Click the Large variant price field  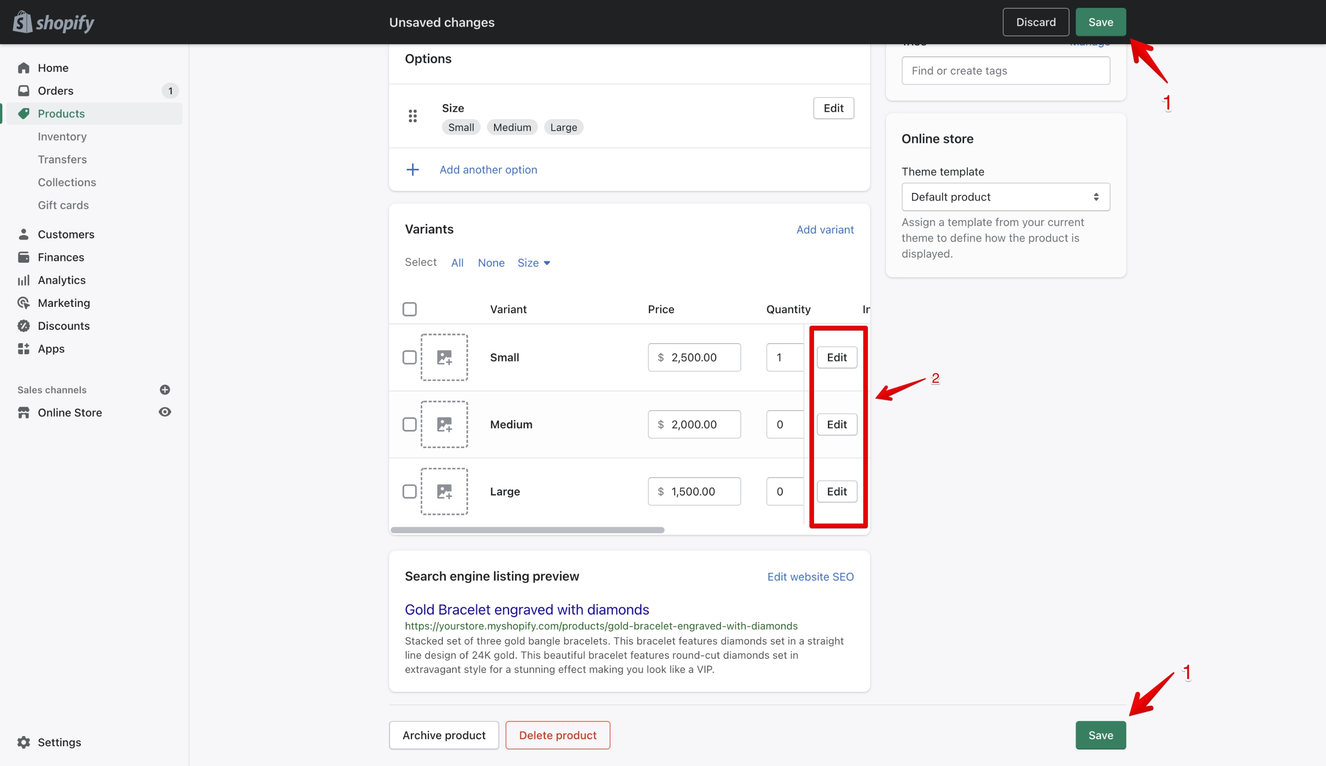click(x=694, y=491)
